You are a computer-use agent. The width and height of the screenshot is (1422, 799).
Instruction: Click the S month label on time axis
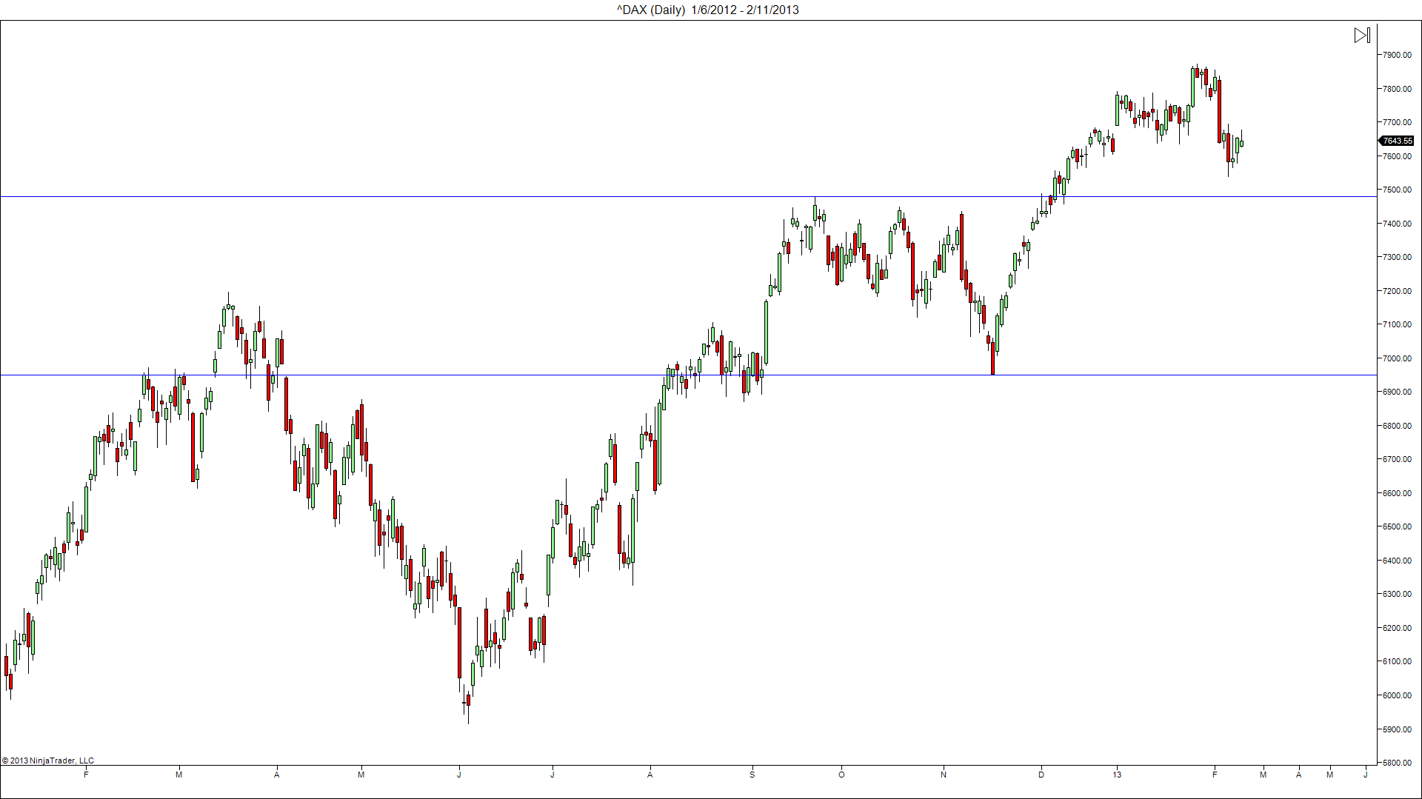click(x=752, y=775)
